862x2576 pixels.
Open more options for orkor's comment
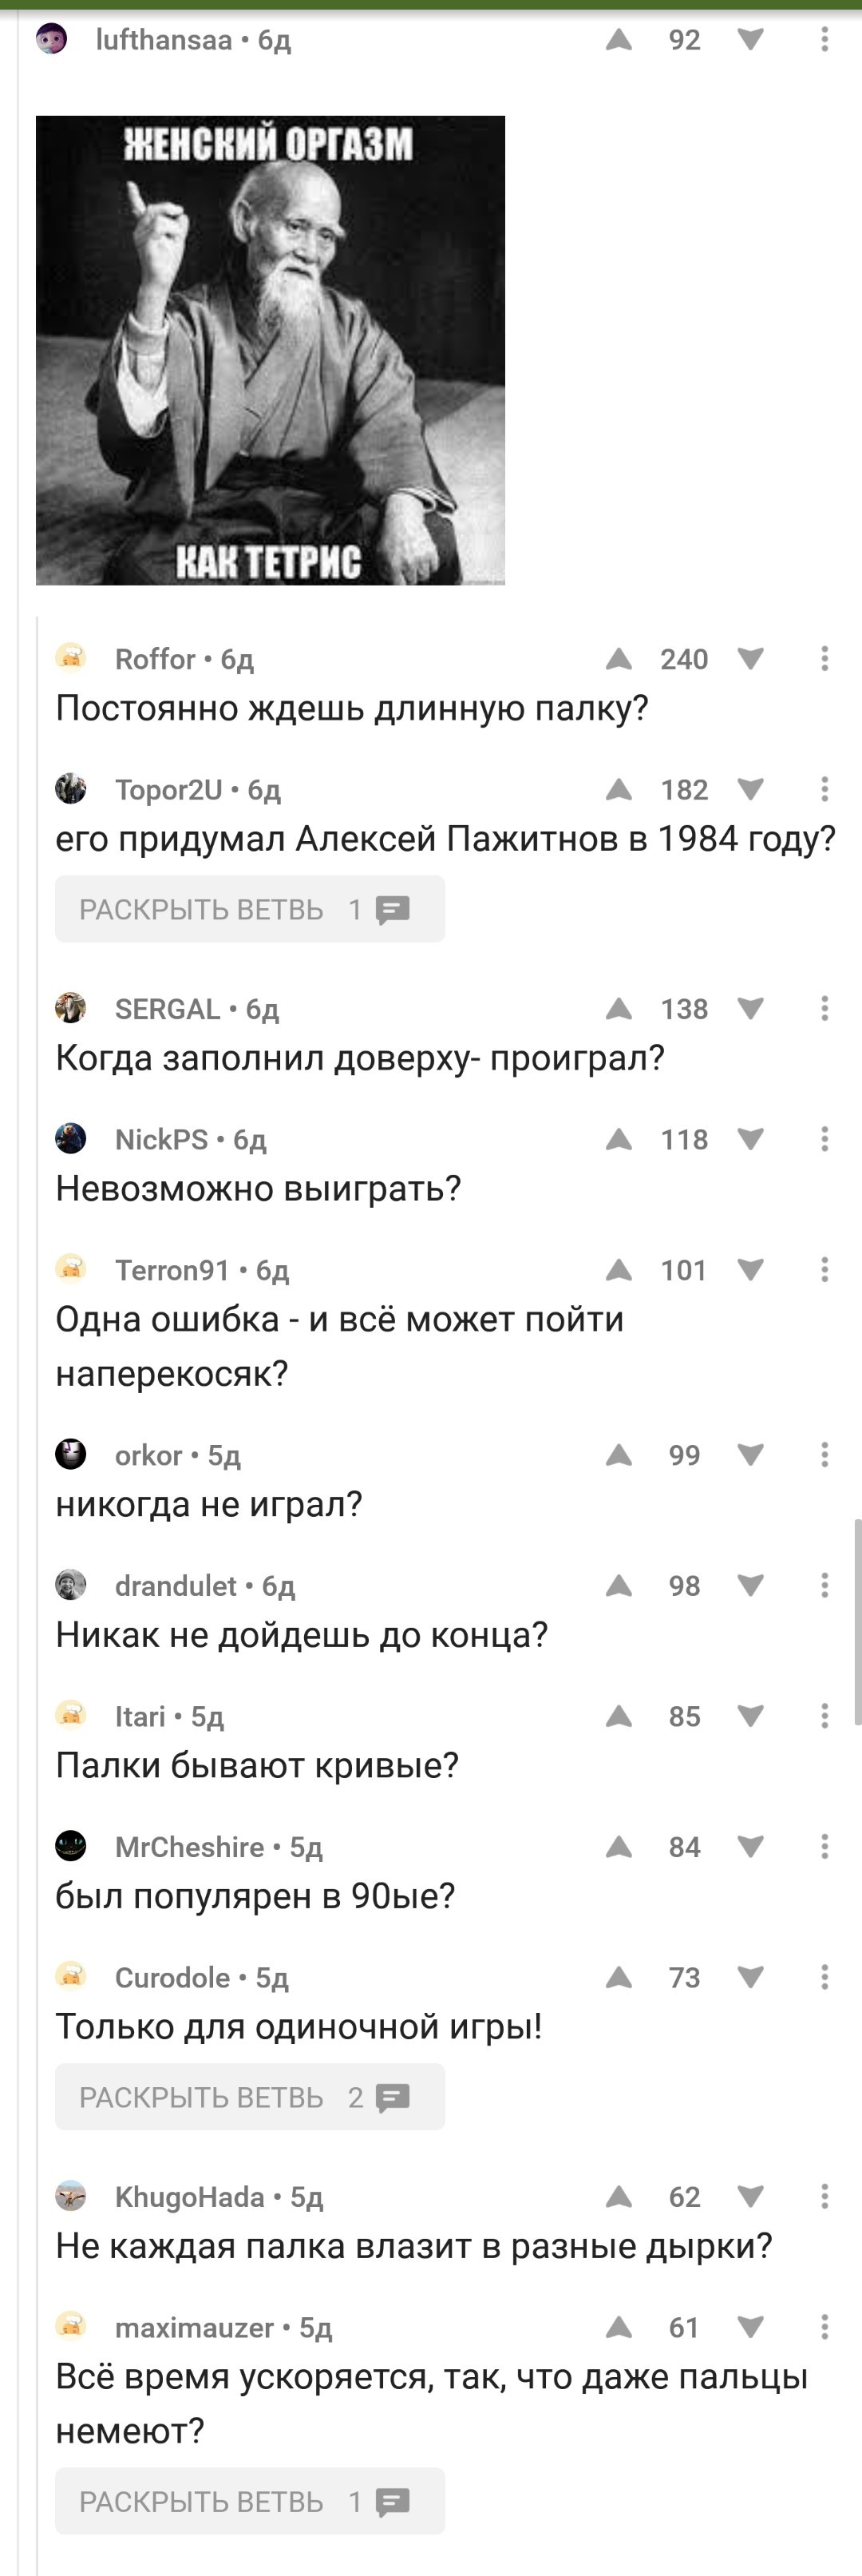point(824,1454)
